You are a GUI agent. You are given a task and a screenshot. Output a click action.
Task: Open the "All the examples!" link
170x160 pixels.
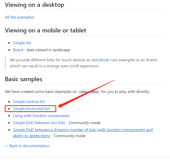pyautogui.click(x=20, y=17)
